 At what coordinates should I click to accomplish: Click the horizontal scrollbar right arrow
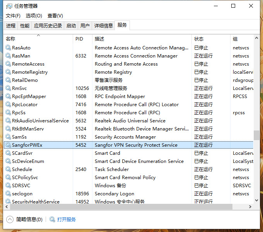point(250,207)
